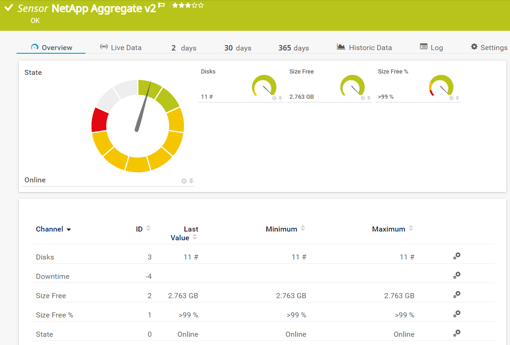Click the gear icon under State gauge
The image size is (510, 345).
184,181
